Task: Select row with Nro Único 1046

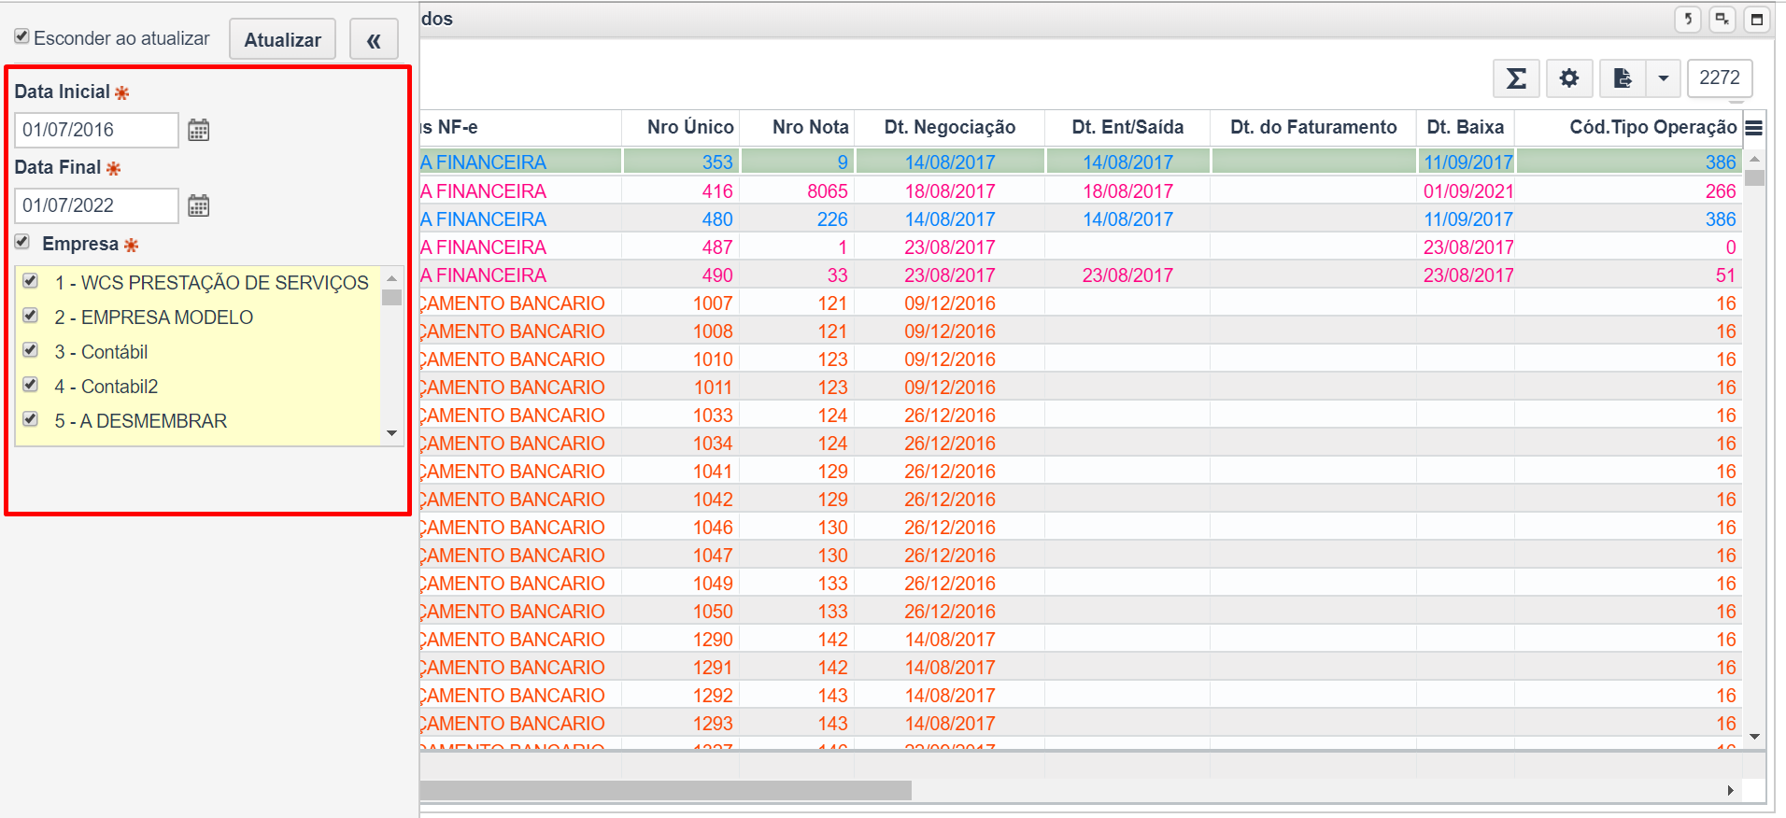Action: (x=1081, y=528)
